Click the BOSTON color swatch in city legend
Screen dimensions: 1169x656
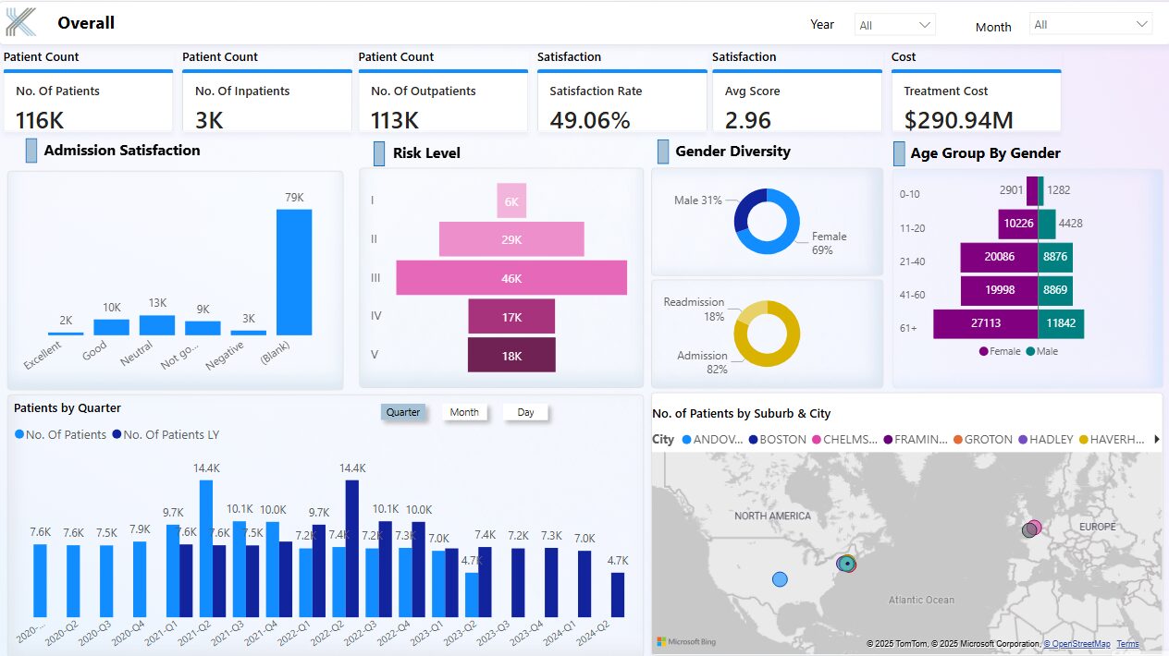(x=754, y=440)
